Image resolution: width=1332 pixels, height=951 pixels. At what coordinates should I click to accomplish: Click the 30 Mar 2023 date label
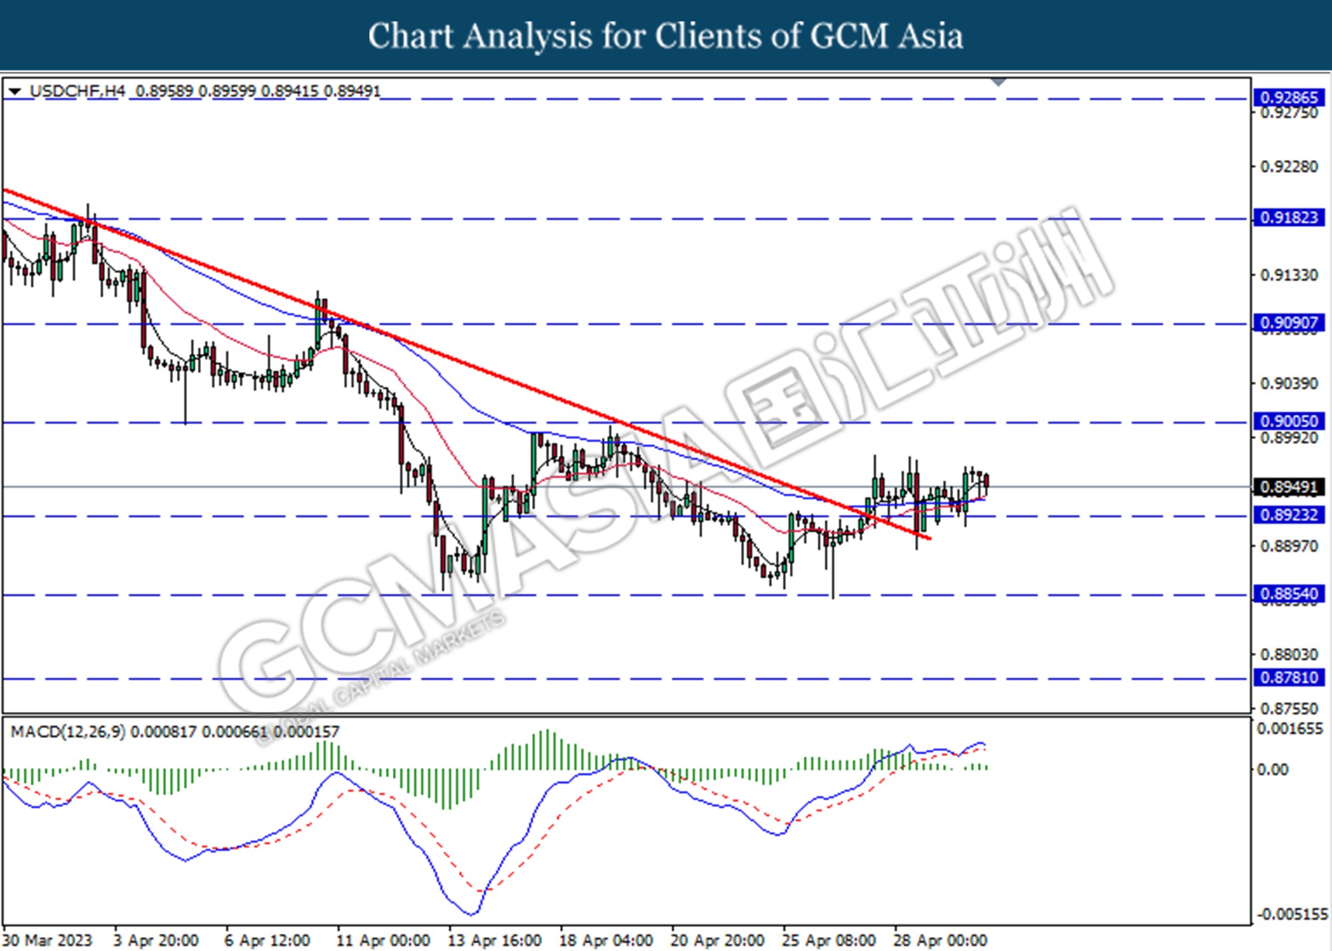(47, 940)
